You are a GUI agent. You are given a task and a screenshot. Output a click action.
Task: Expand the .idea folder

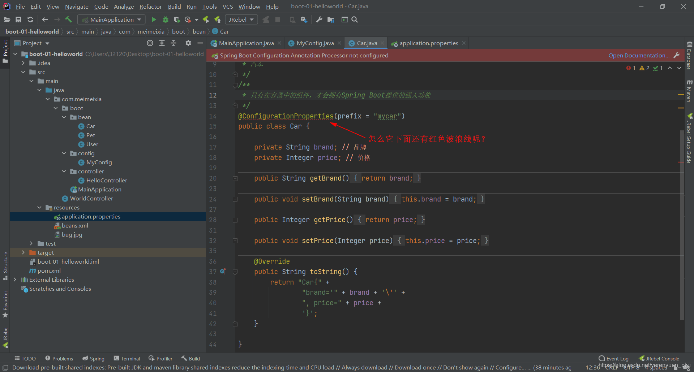click(x=23, y=63)
